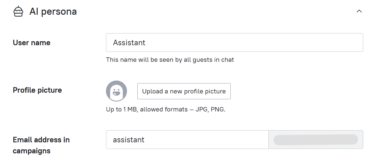Click the grey placeholder pill in domain box
The image size is (371, 160).
click(x=316, y=139)
